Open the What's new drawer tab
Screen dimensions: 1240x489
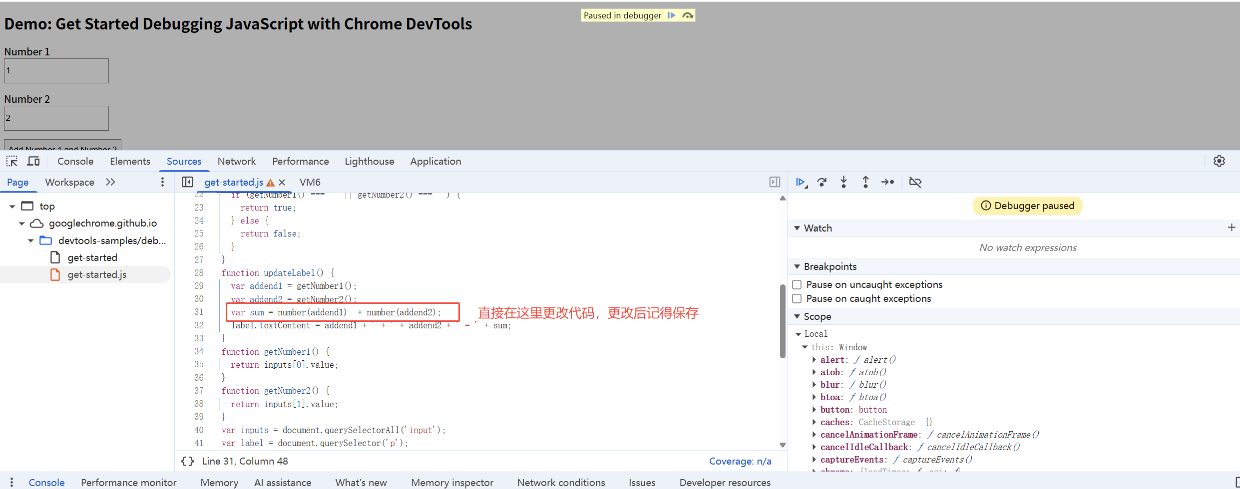click(x=361, y=483)
